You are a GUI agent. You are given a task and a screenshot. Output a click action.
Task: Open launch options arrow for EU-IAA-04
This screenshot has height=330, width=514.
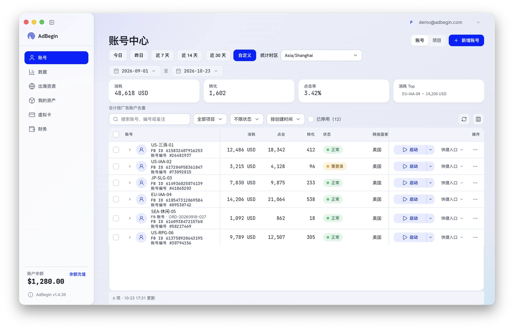[x=430, y=199]
